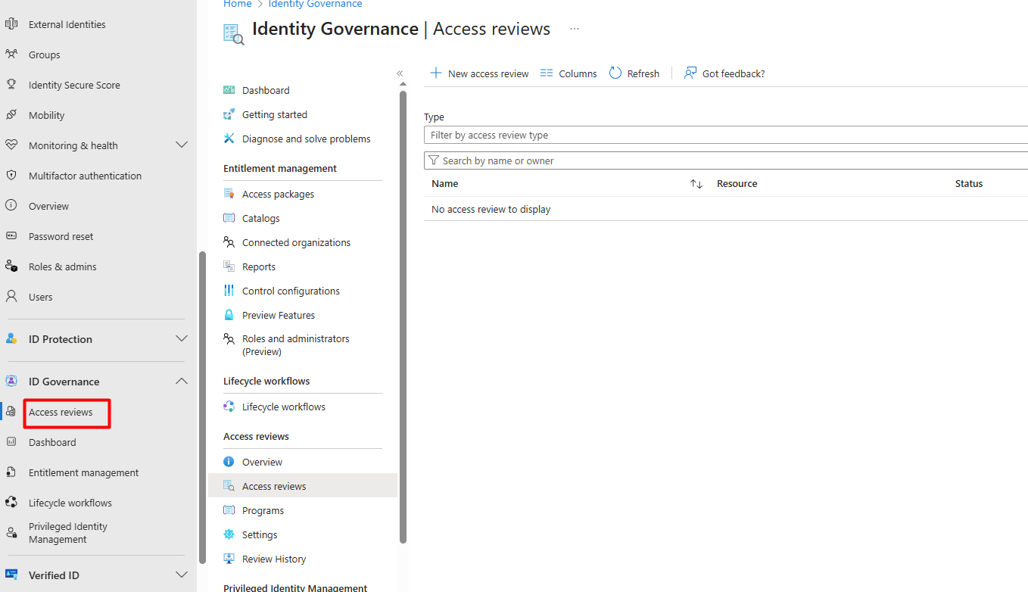The width and height of the screenshot is (1028, 592).
Task: Click the Privileged Identity Management icon
Action: pyautogui.click(x=11, y=533)
